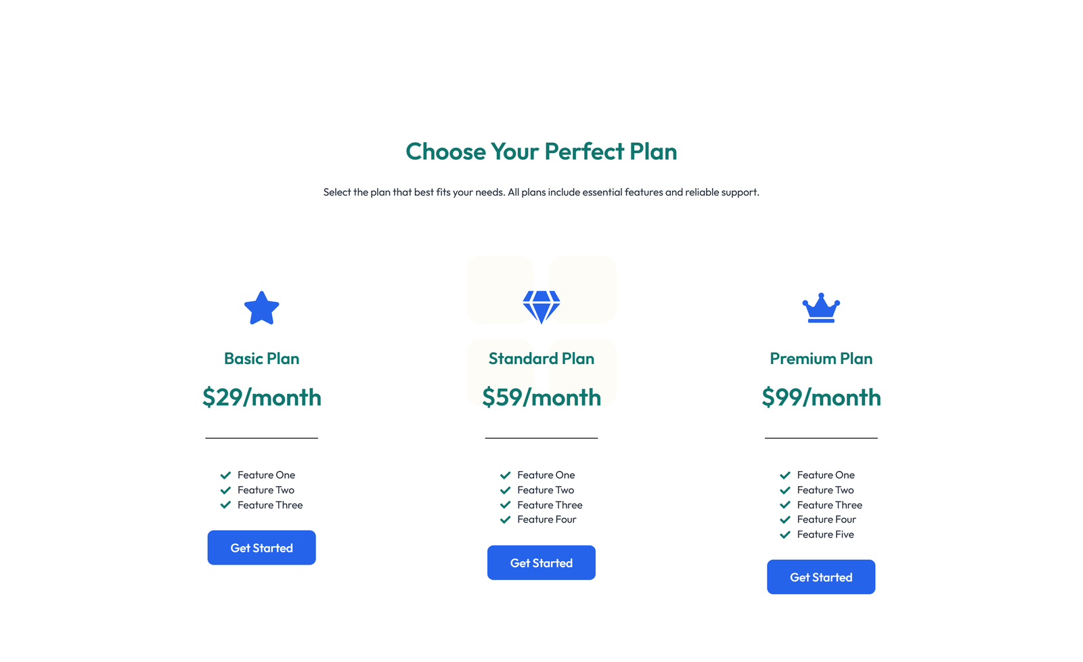This screenshot has width=1083, height=662.
Task: Click the star icon above Basic Plan
Action: tap(262, 308)
